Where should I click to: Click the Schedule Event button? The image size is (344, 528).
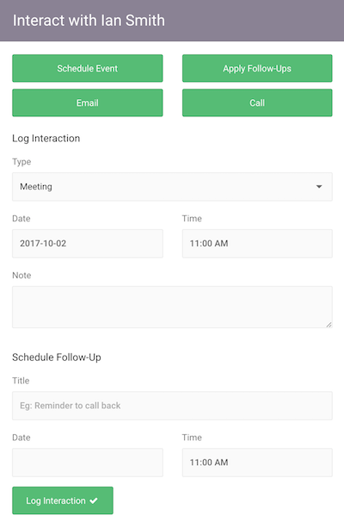pyautogui.click(x=88, y=68)
